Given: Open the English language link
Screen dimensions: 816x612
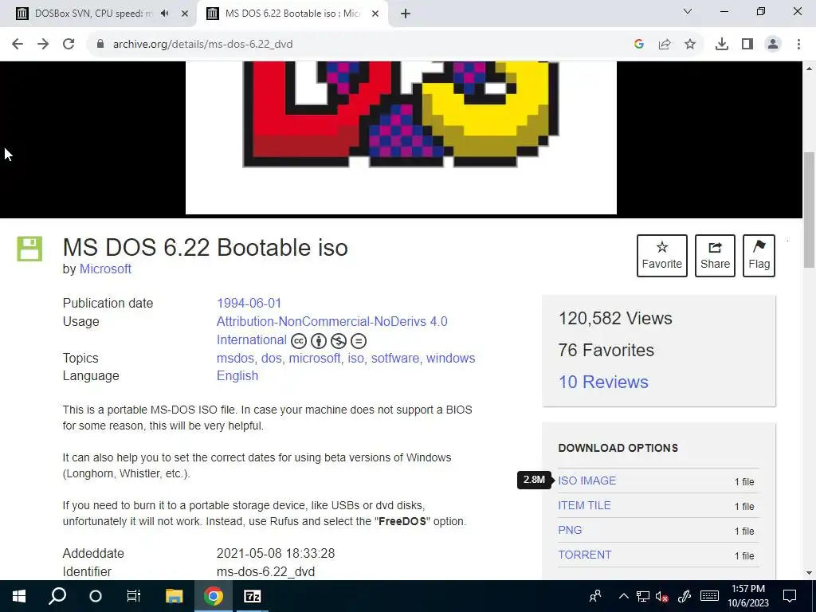Looking at the screenshot, I should tap(237, 376).
